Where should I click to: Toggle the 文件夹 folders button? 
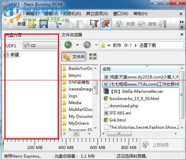tap(74, 57)
